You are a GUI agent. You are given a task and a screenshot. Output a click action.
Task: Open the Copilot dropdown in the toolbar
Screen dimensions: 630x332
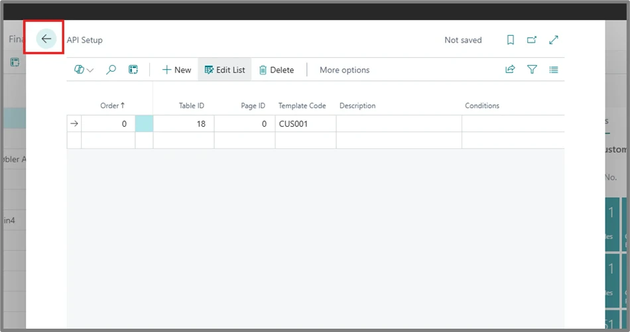point(84,70)
